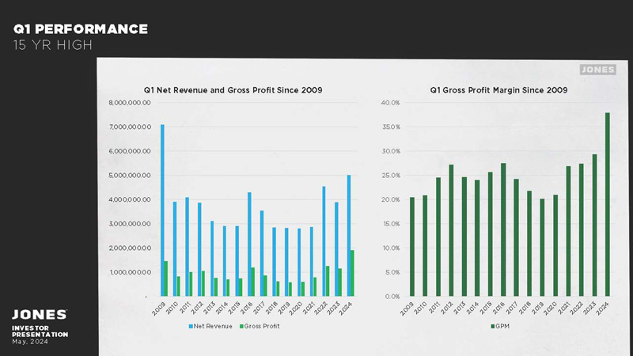Click the 2009 year label in GPM chart

407,309
